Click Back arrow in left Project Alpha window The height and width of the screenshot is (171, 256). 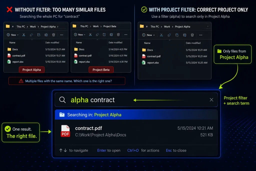pyautogui.click(x=13, y=27)
